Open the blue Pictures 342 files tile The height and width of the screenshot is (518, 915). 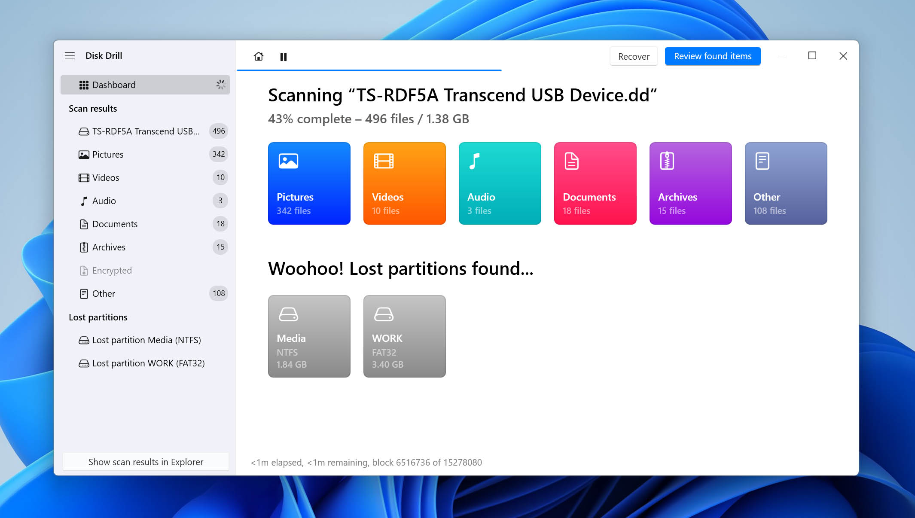(309, 183)
